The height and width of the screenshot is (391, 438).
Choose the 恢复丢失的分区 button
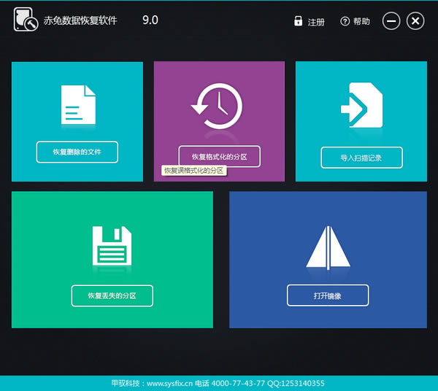112,295
